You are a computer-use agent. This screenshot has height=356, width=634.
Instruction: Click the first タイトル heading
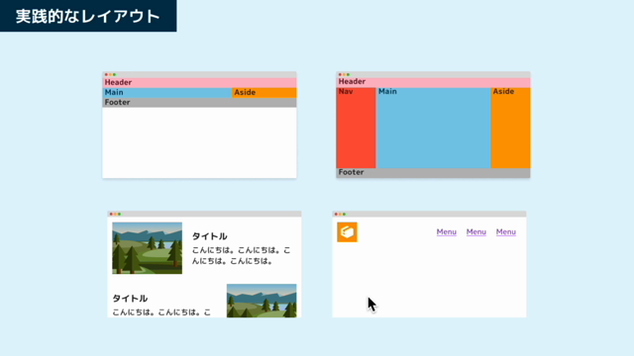(209, 236)
